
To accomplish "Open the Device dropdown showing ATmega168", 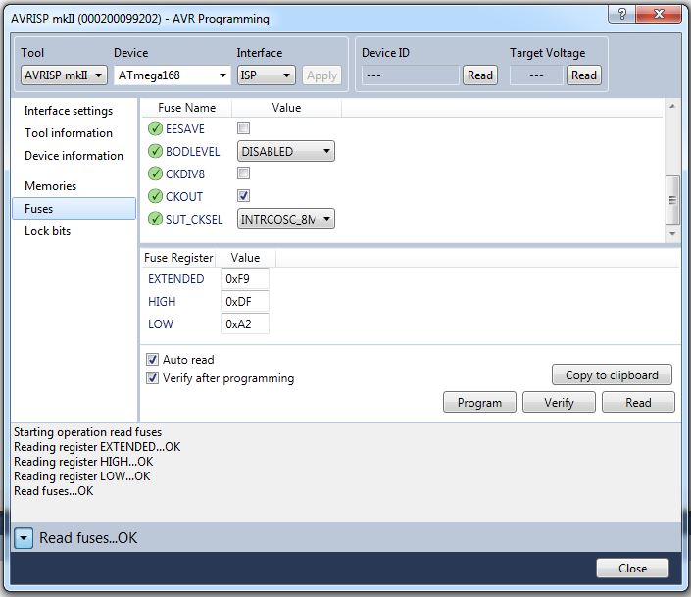I will point(172,75).
